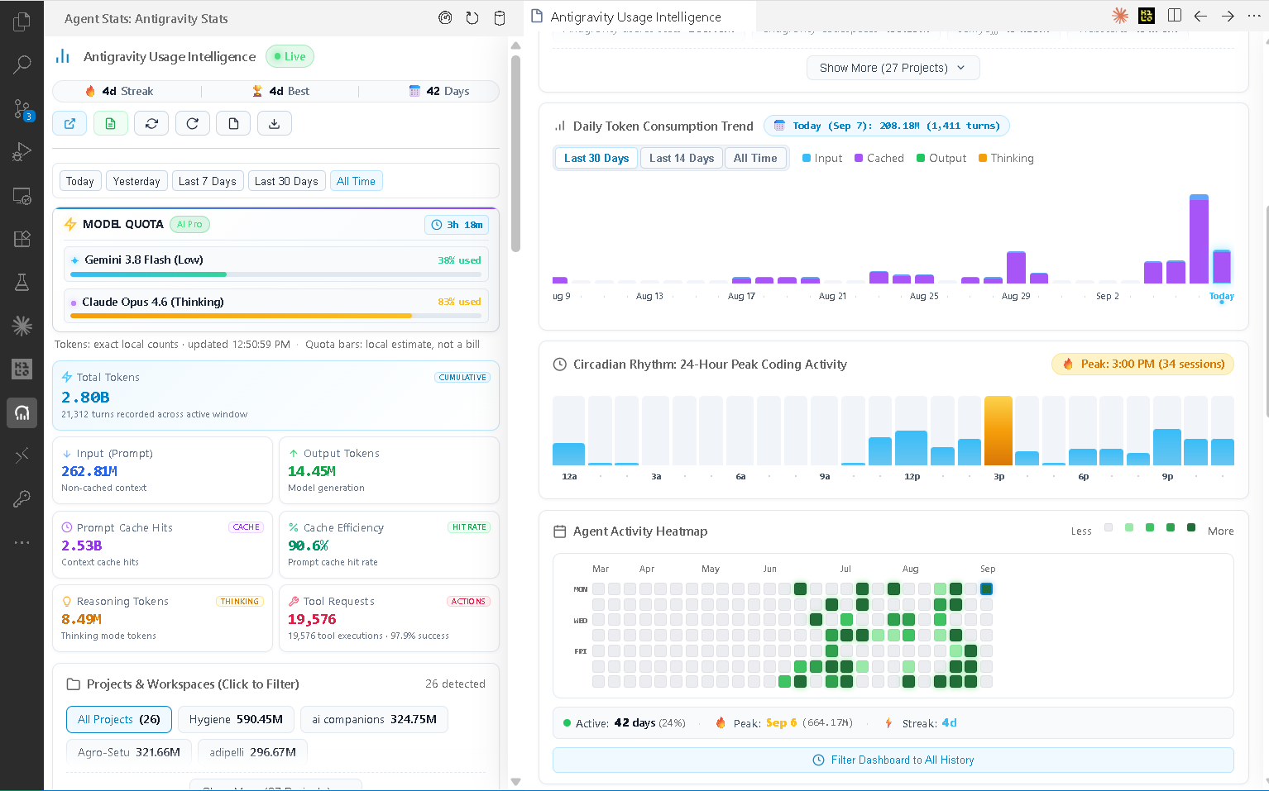Screen dimensions: 1269x791
Task: Open the Claude starburst in activity bar
Action: click(x=22, y=326)
